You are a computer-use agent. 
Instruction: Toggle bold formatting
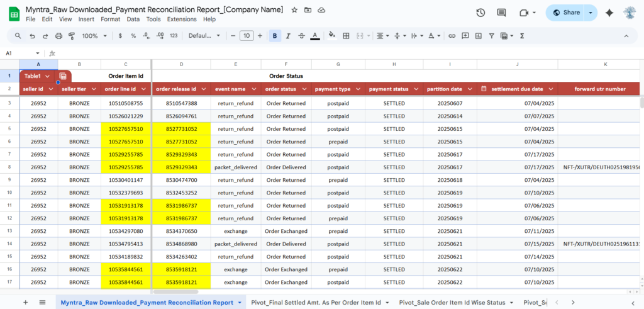coord(275,36)
